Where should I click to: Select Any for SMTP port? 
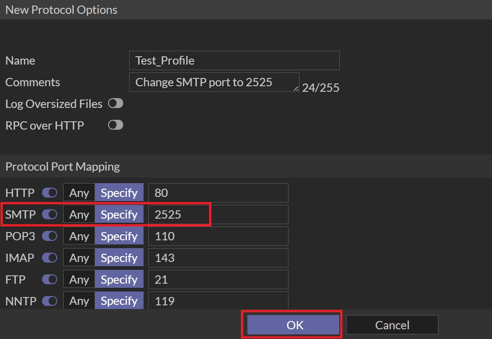[79, 214]
